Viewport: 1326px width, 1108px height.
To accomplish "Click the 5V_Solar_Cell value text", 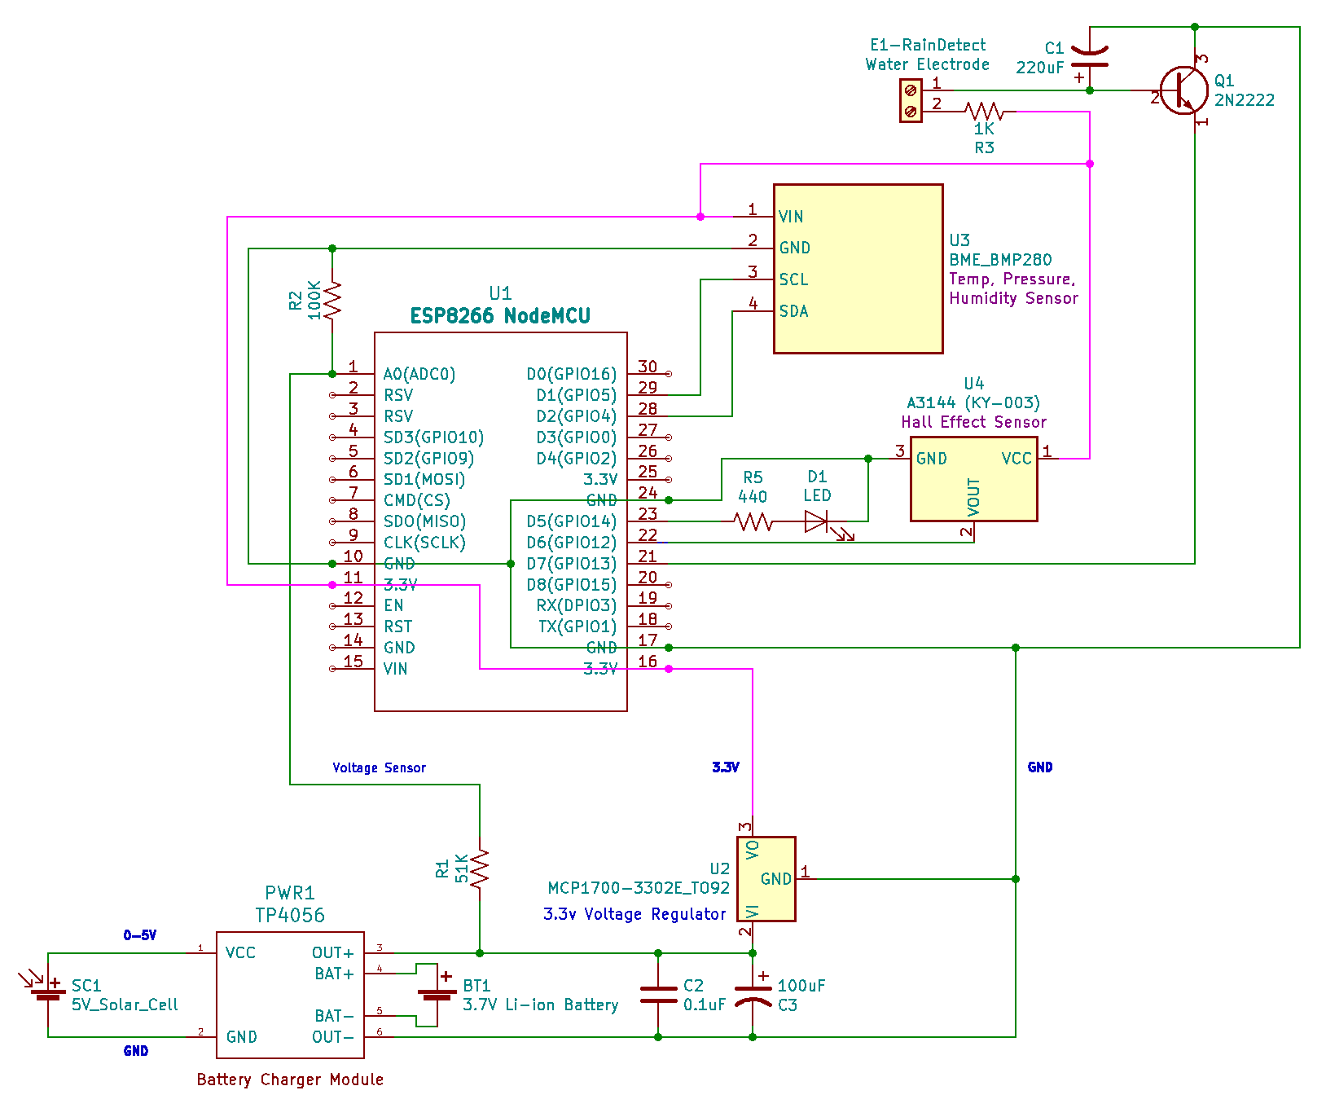I will coord(125,1005).
